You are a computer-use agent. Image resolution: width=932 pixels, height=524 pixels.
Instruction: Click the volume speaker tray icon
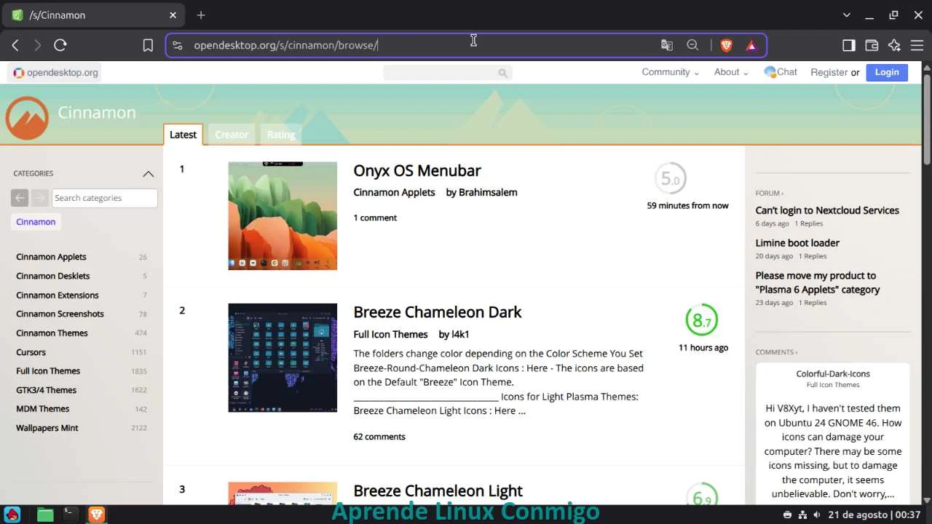[x=817, y=515]
